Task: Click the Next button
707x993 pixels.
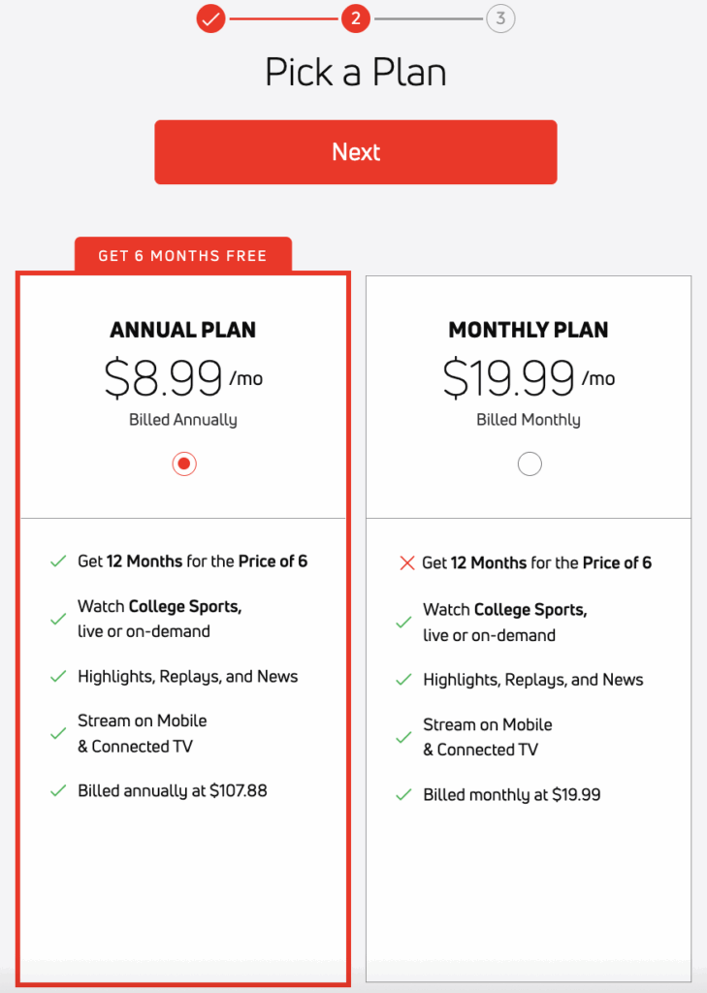Action: pos(355,152)
